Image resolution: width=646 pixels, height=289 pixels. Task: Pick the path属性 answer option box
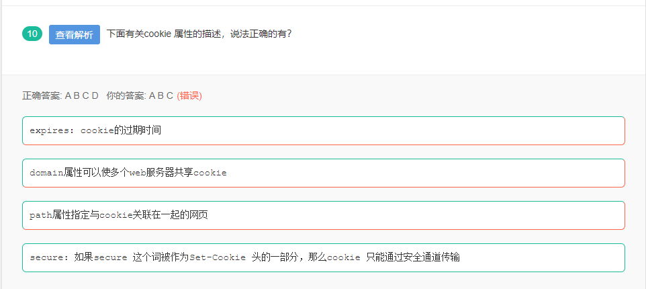(323, 215)
